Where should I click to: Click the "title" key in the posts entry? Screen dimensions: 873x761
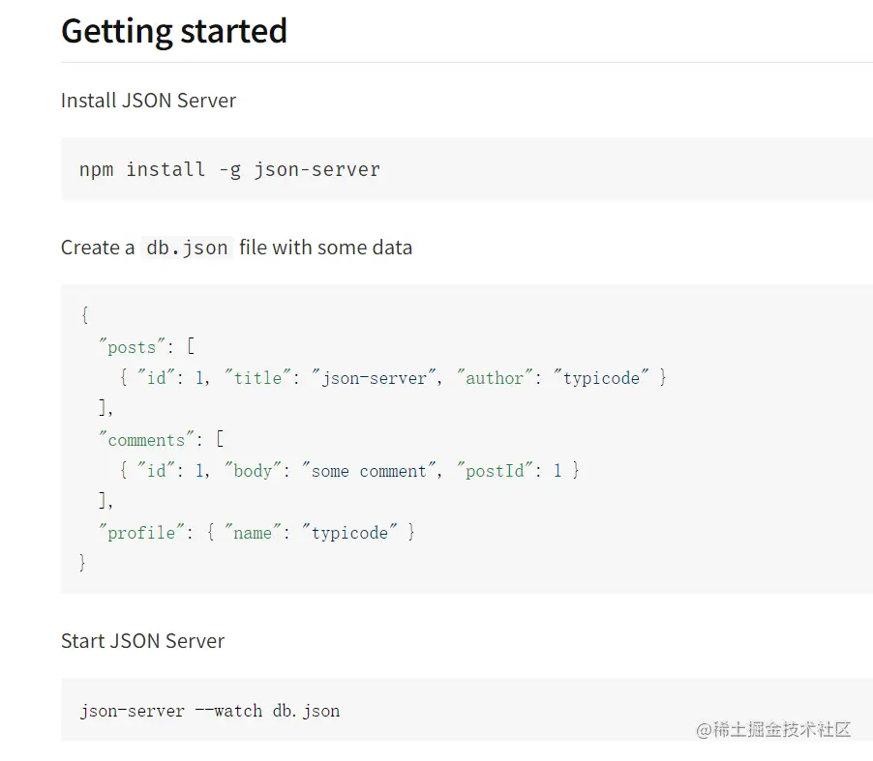point(257,378)
